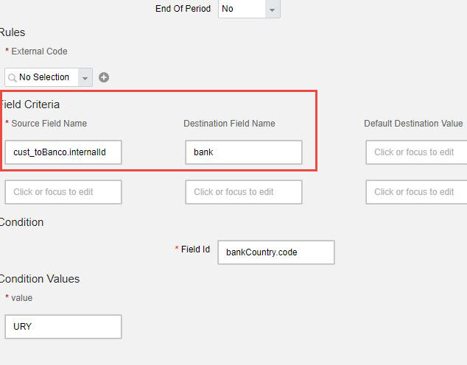This screenshot has height=365, width=467.
Task: Click the Source Field Name column label
Action: pyautogui.click(x=49, y=124)
